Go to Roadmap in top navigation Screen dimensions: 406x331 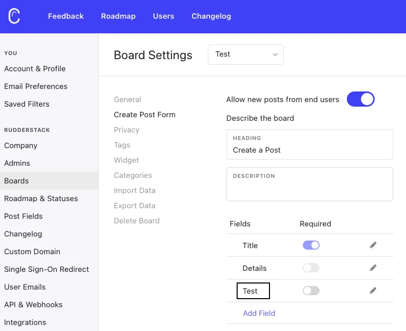[118, 16]
